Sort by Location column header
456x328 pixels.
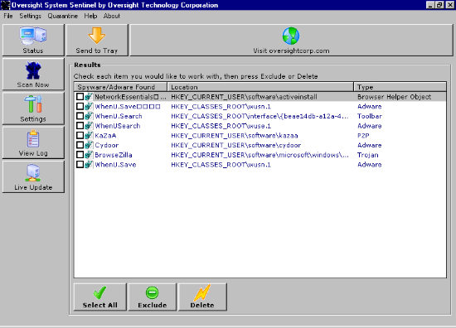pyautogui.click(x=260, y=87)
